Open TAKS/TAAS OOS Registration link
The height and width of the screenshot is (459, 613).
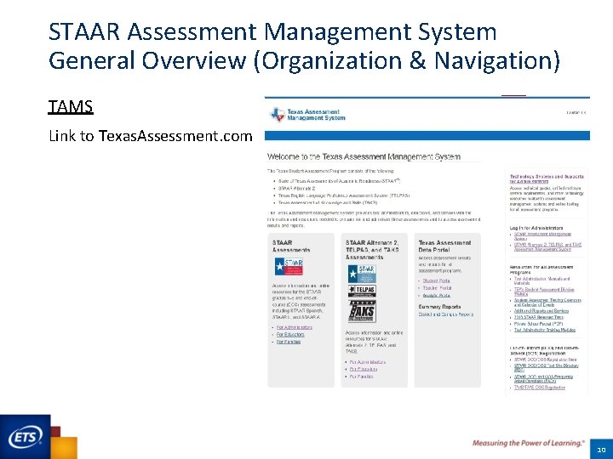click(x=540, y=388)
